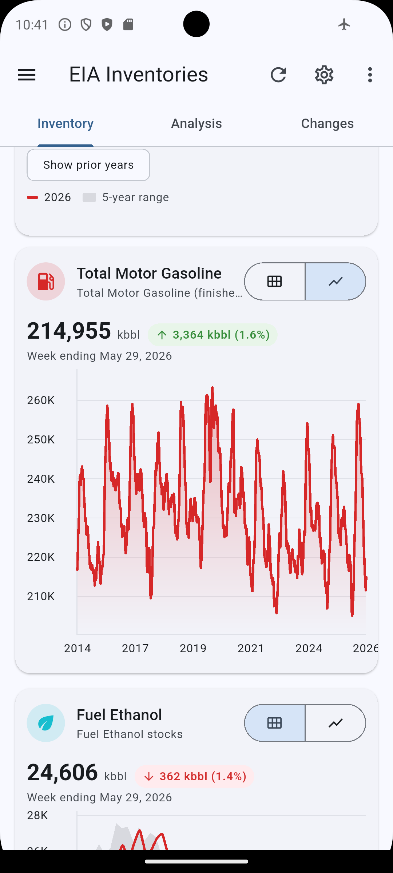Switch to the Changes tab

coord(327,124)
